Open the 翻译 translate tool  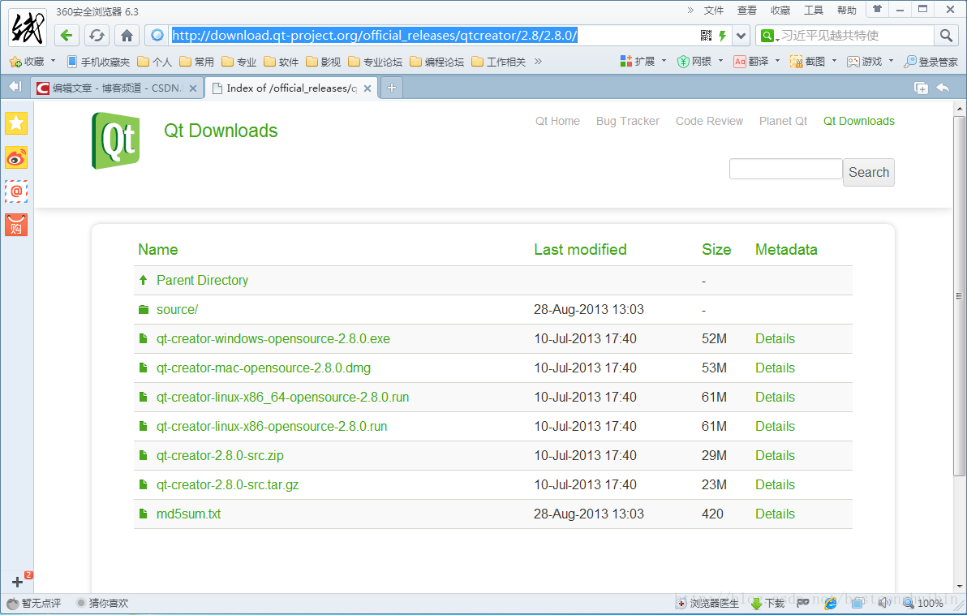(x=751, y=61)
